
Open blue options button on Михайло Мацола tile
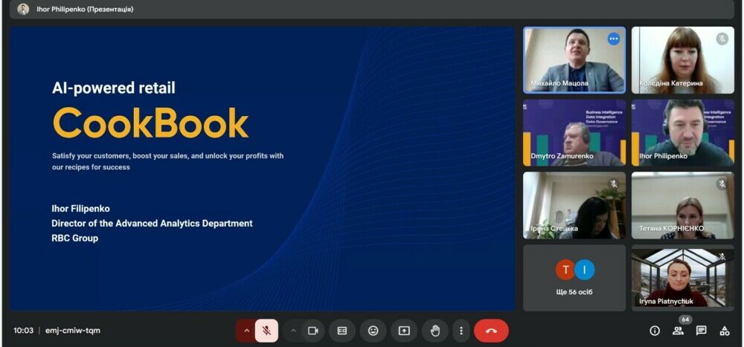click(614, 39)
